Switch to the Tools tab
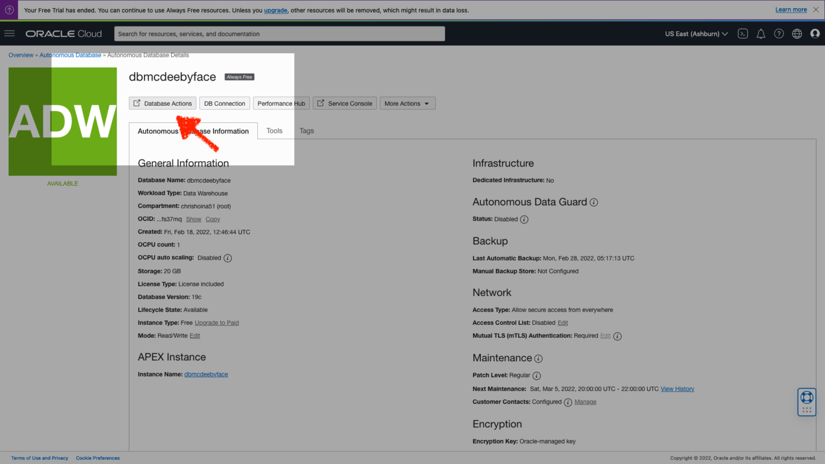This screenshot has height=464, width=825. tap(274, 130)
